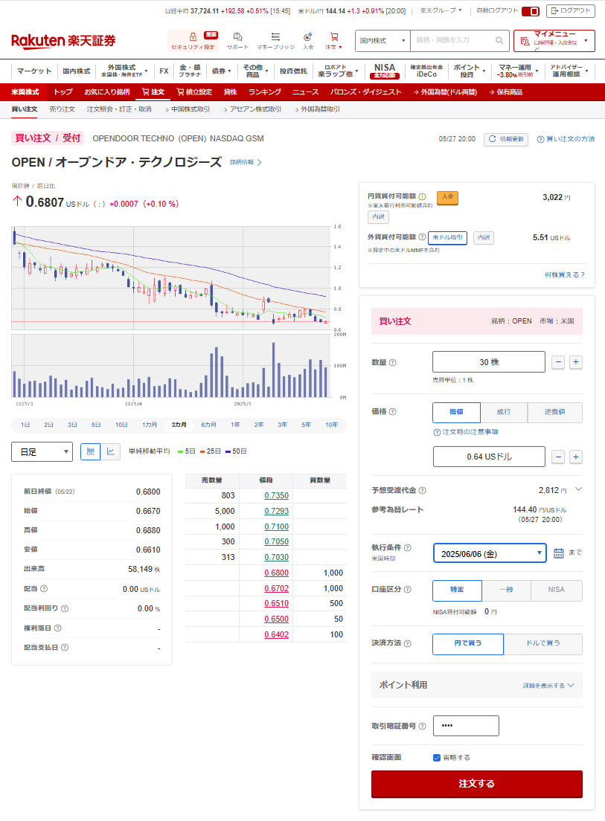Viewport: 605px width, 821px height.
Task: Open the セキュリティ設定 lock icon
Action: click(x=193, y=36)
